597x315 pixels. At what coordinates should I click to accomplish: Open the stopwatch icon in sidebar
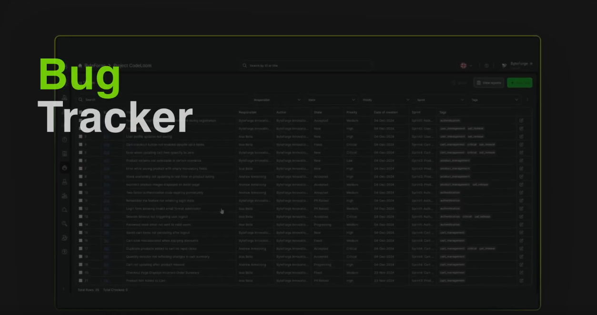tap(65, 139)
